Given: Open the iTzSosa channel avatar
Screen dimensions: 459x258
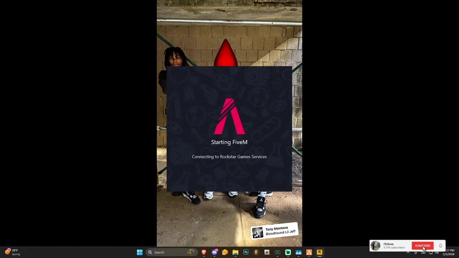Looking at the screenshot, I should coord(375,245).
